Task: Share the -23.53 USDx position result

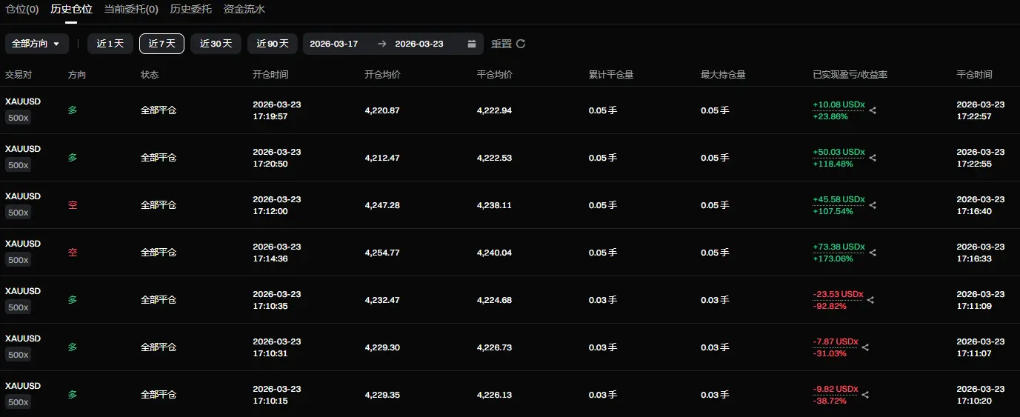Action: pyautogui.click(x=870, y=300)
